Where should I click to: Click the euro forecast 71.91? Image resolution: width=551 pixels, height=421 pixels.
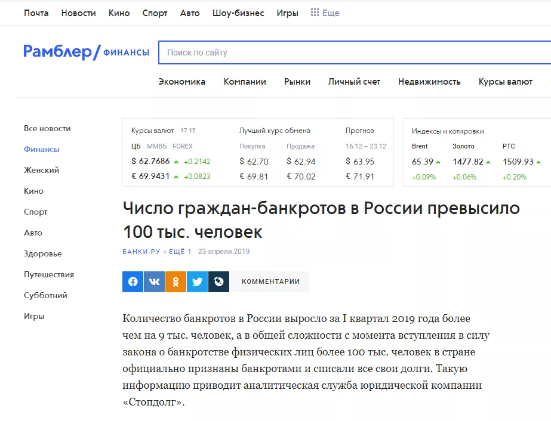[x=360, y=177]
